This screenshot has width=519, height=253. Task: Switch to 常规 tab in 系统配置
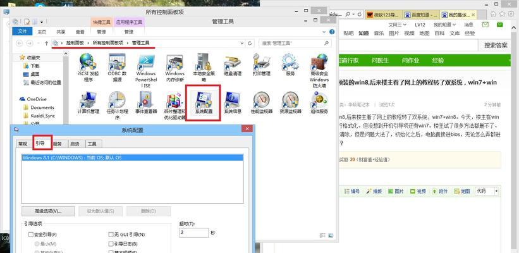(x=23, y=144)
